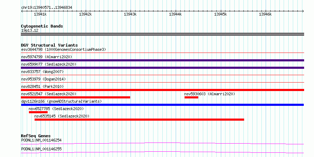
Task: Click the right arrowhead of the ruler
Action: pyautogui.click(x=303, y=11)
